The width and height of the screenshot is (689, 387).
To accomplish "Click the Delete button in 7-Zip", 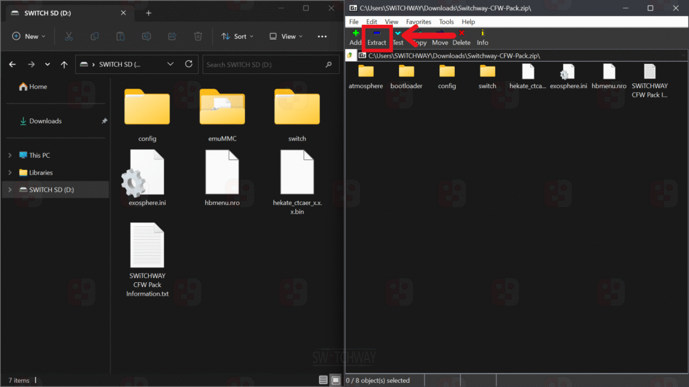I will click(x=462, y=38).
